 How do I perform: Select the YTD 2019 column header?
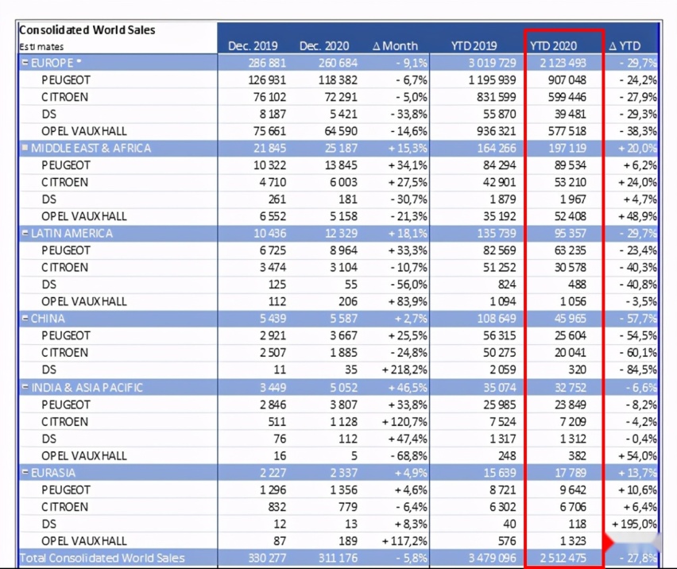click(x=474, y=46)
